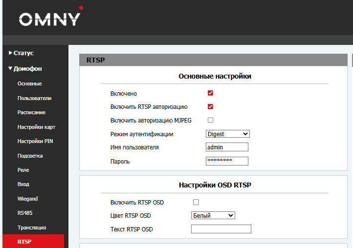Enable Включить авторизацию MJPEG checkbox
This screenshot has height=248, width=353.
210,120
